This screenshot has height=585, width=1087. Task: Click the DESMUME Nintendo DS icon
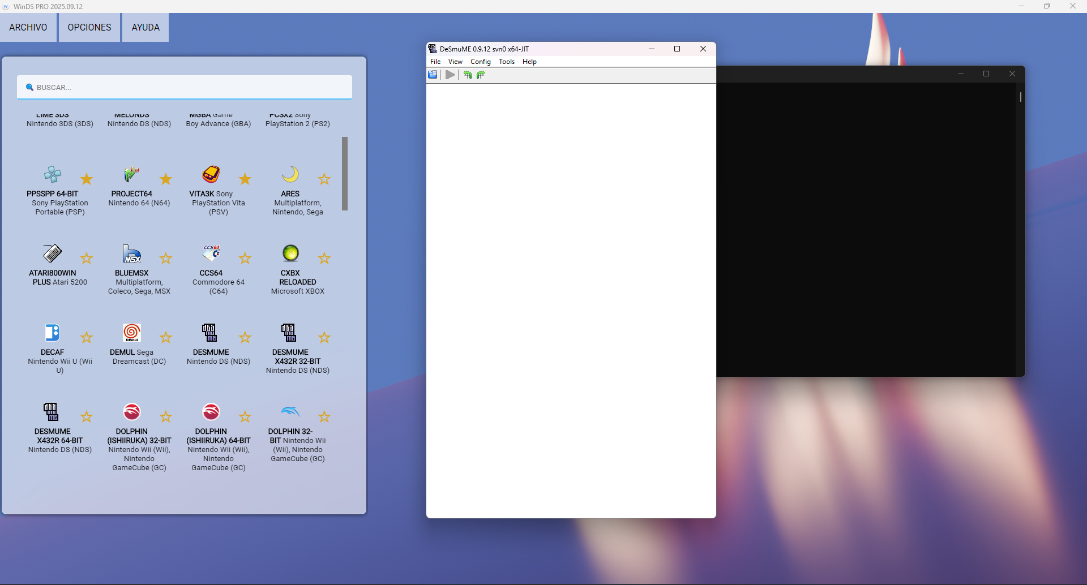tap(209, 333)
